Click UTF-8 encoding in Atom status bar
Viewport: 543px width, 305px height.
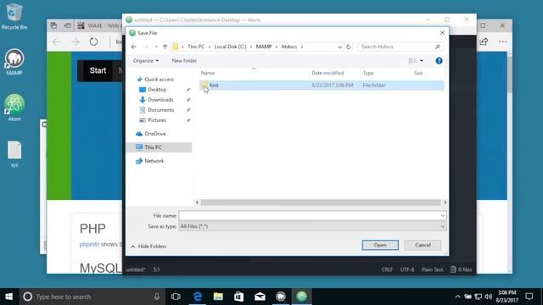pyautogui.click(x=407, y=269)
